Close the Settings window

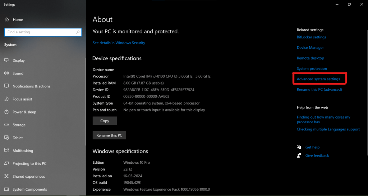(362, 4)
